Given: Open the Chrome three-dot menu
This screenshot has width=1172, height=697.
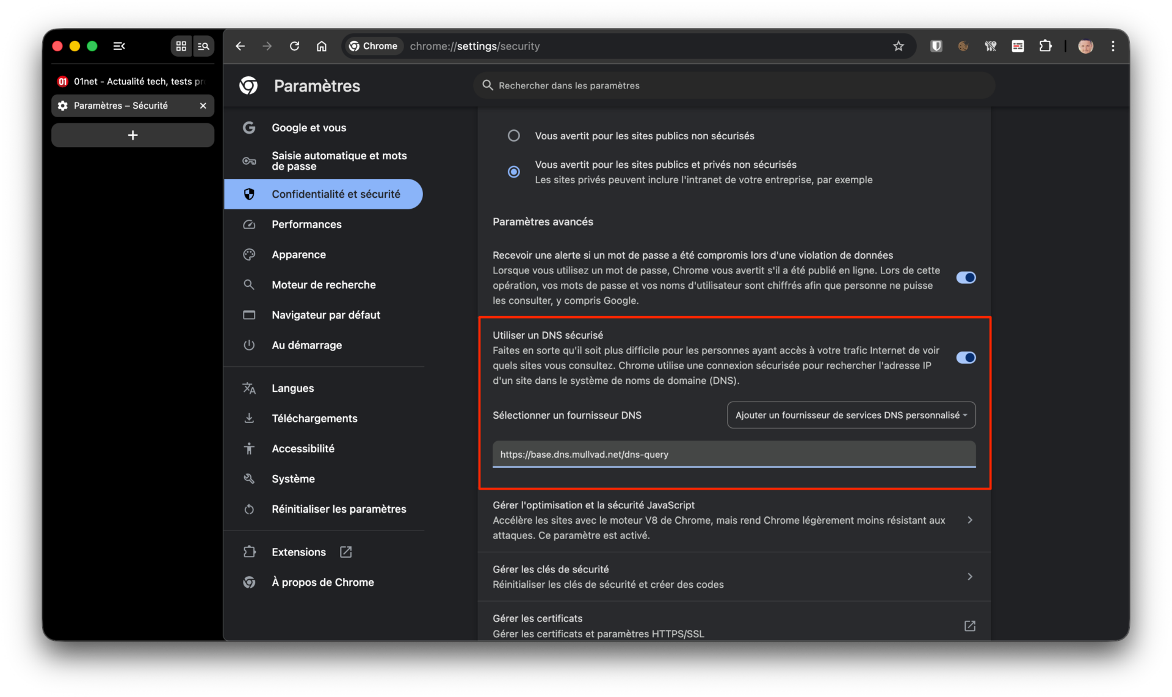Looking at the screenshot, I should [1113, 46].
